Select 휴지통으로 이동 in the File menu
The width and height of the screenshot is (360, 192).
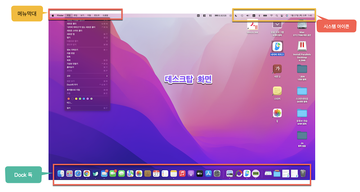point(87,90)
